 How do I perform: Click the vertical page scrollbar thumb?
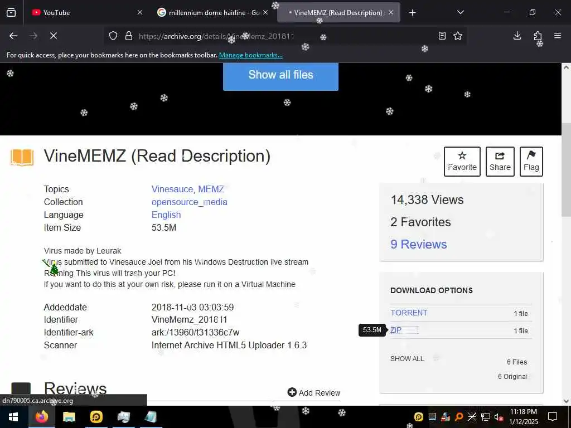point(567,169)
